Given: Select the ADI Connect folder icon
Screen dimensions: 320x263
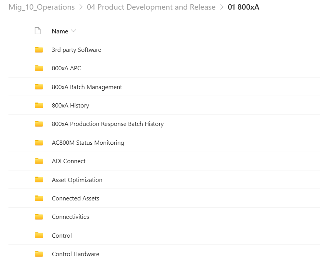Looking at the screenshot, I should pyautogui.click(x=39, y=161).
